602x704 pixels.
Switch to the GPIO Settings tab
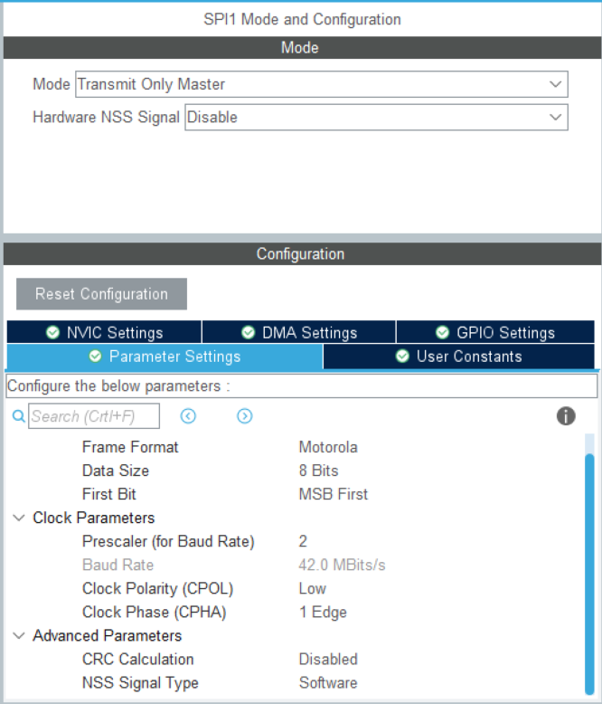coord(494,333)
